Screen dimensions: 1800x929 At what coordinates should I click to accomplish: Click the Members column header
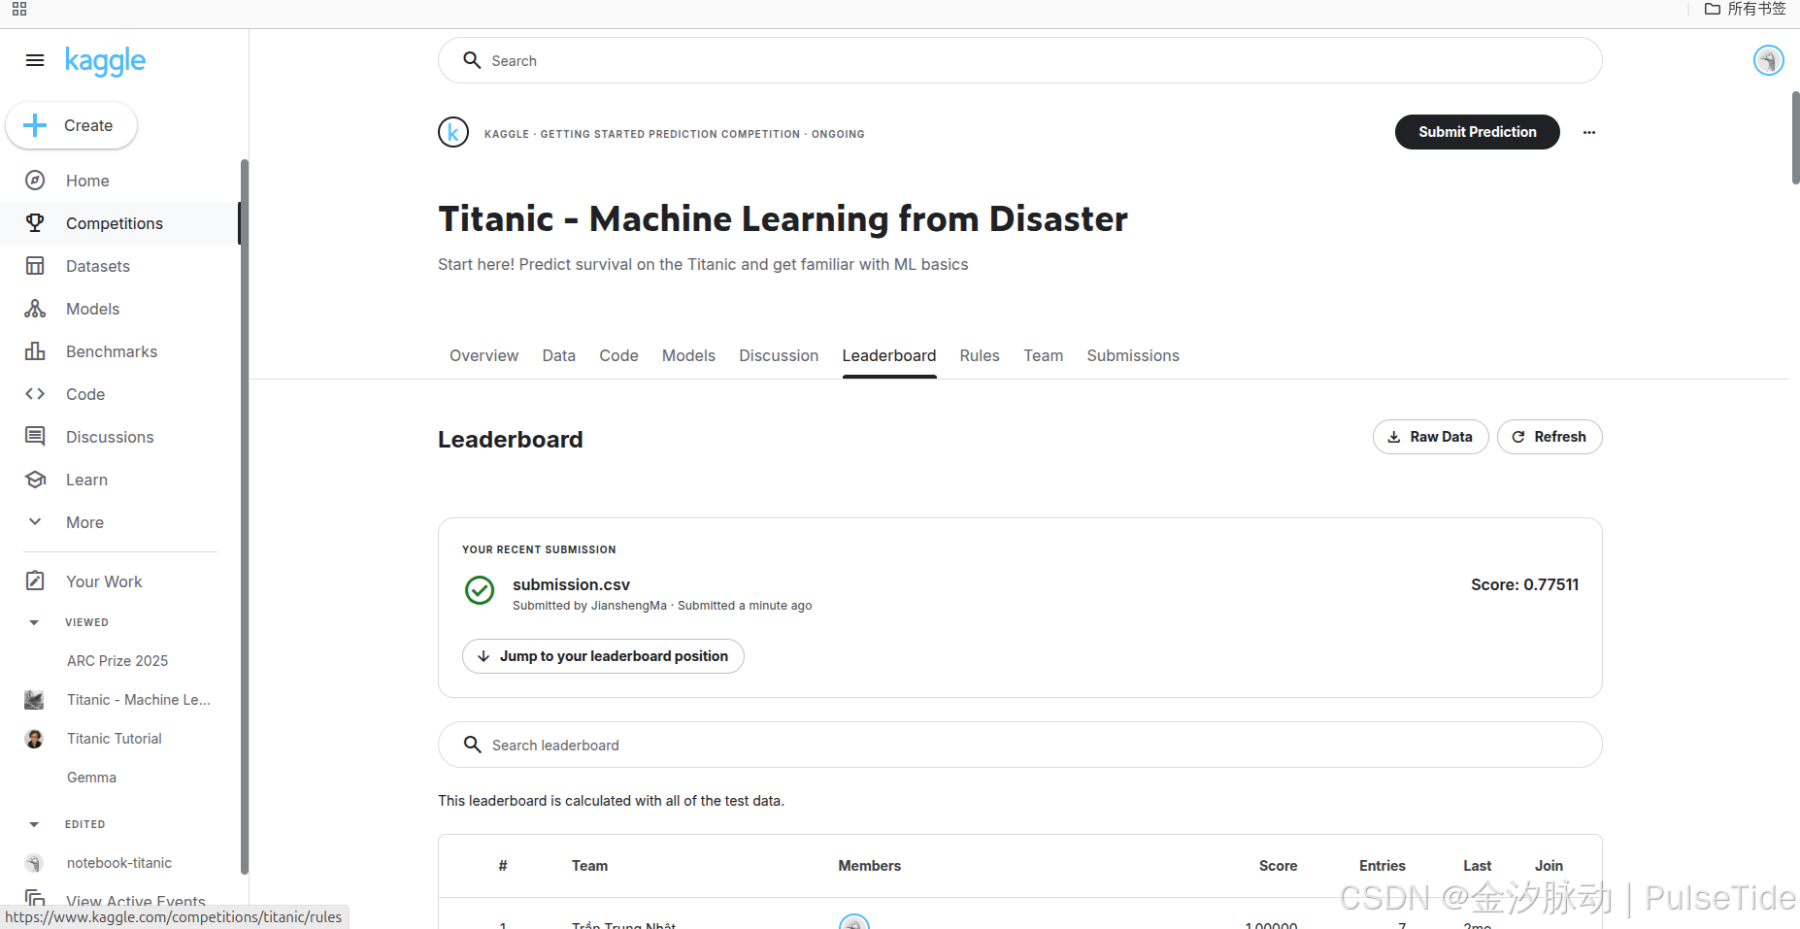click(869, 866)
